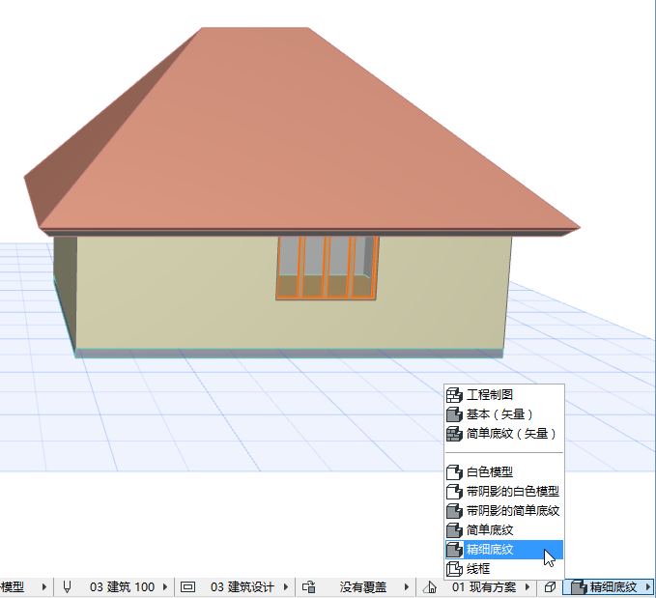
Task: Select 简单底纹（矢量）in the style list
Action: click(x=504, y=434)
